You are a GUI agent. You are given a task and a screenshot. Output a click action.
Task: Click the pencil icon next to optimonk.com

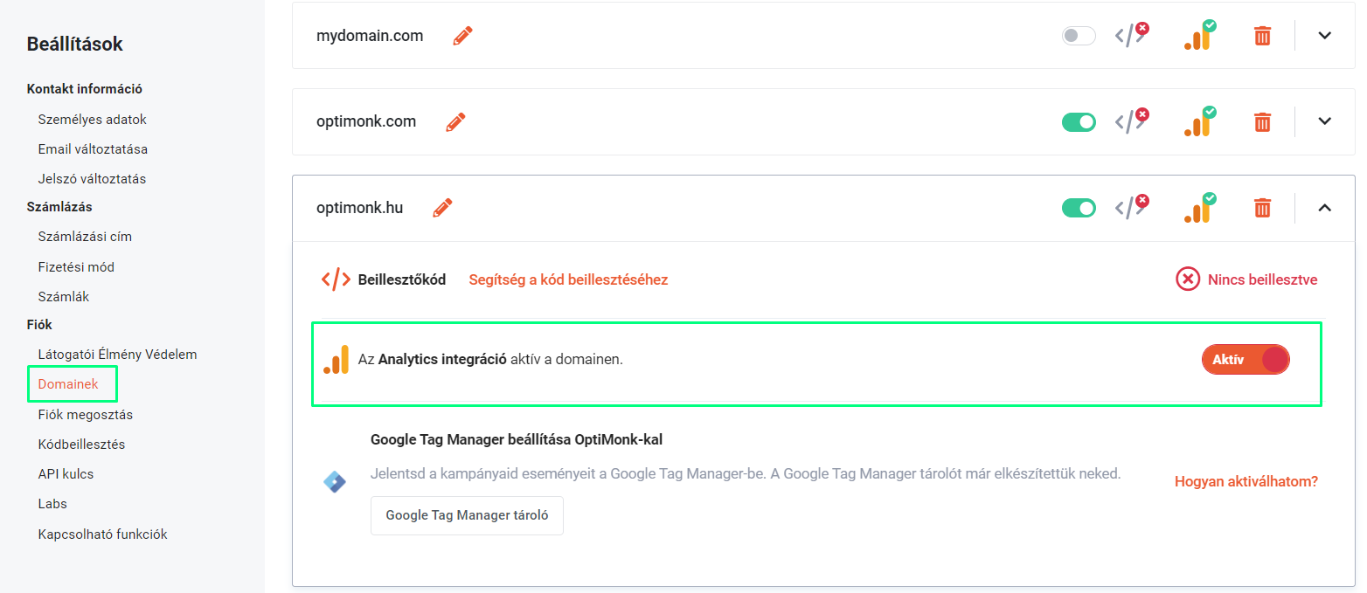tap(455, 121)
